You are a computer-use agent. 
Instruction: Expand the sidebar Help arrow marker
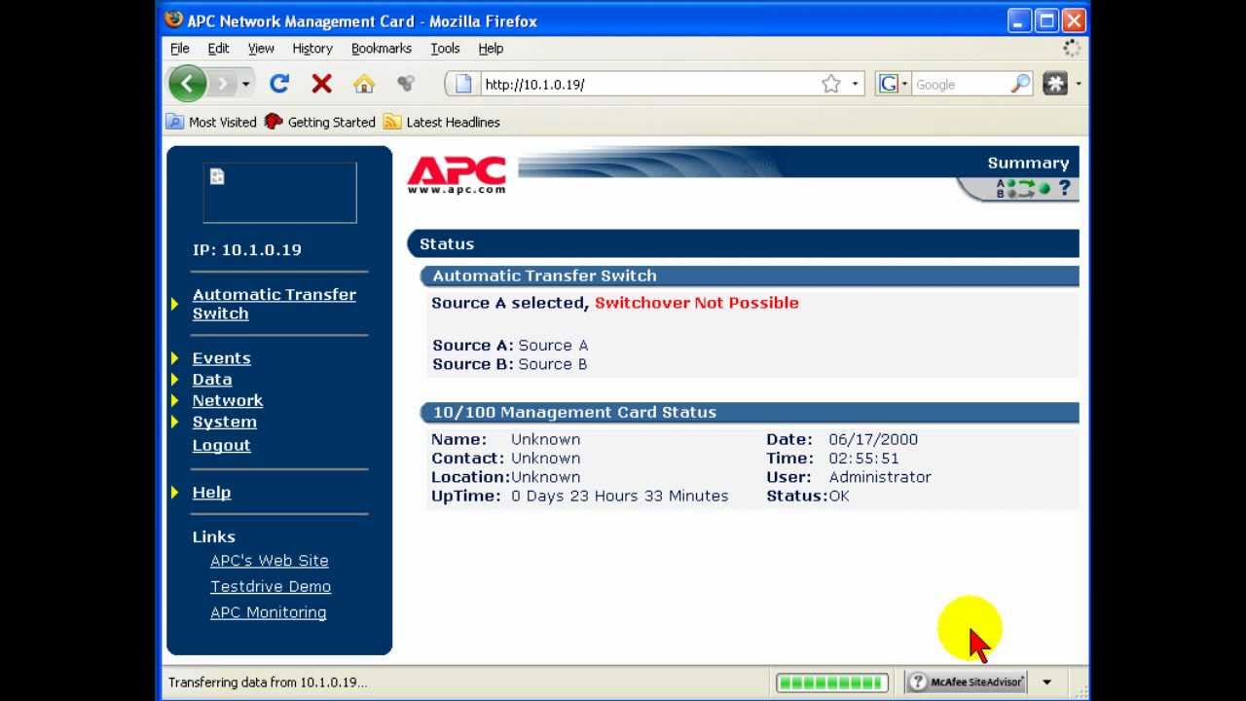[175, 492]
